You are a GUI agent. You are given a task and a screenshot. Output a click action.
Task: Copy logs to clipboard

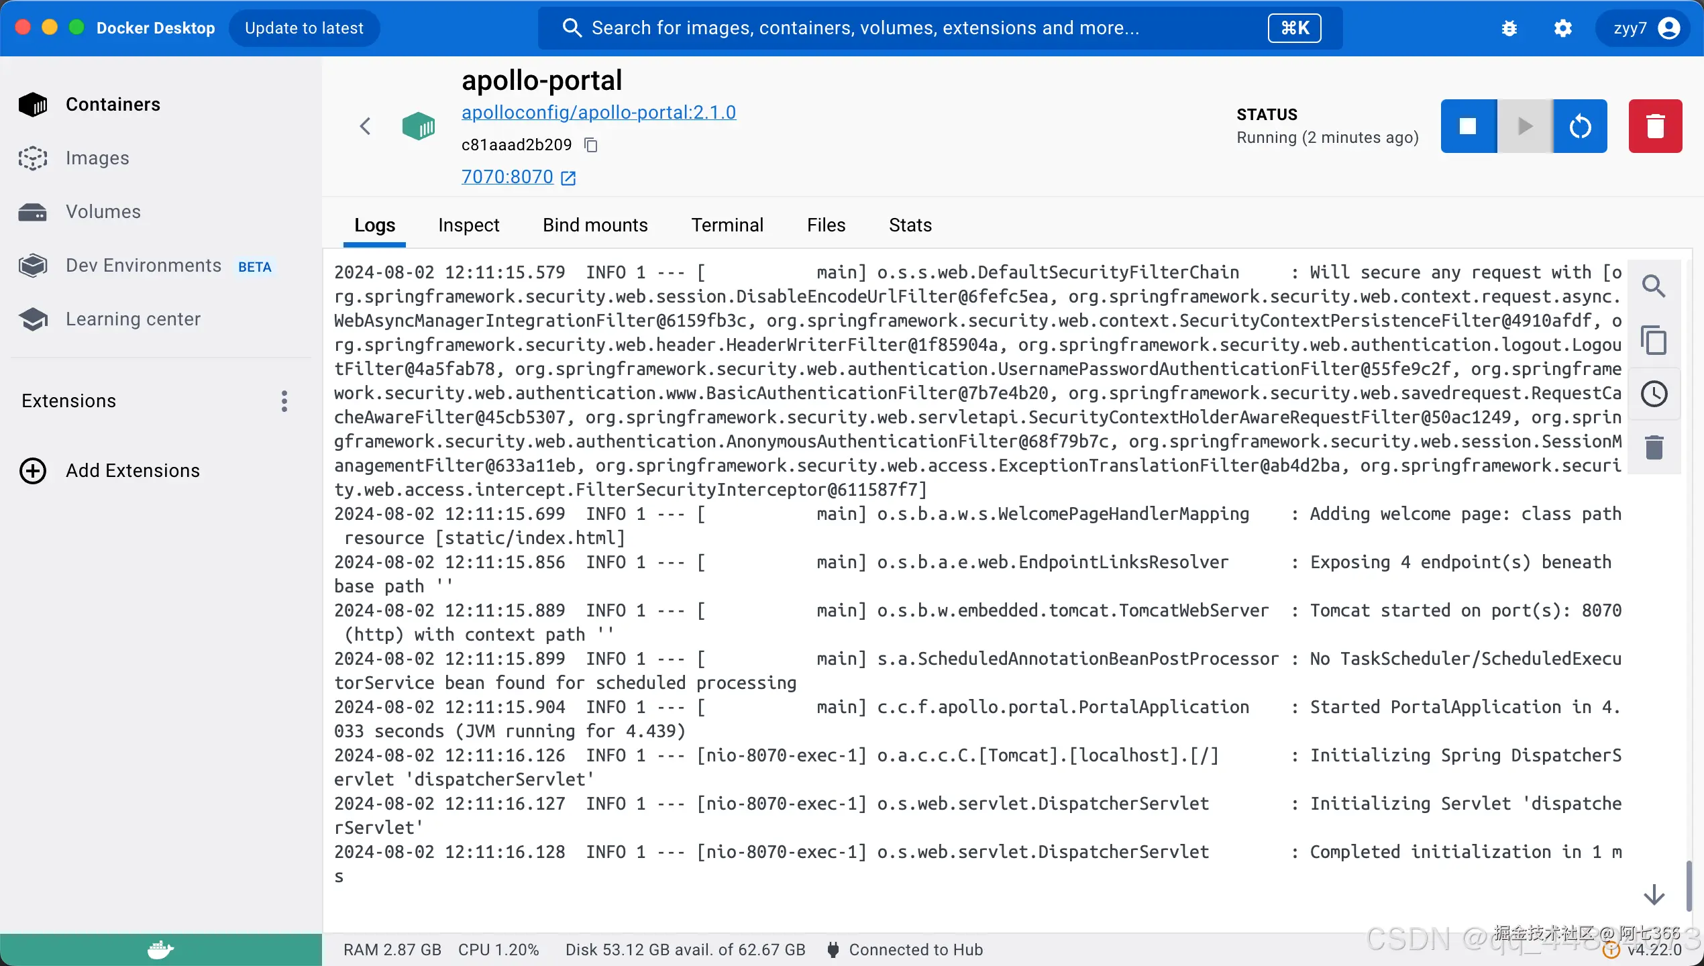[x=1654, y=340]
